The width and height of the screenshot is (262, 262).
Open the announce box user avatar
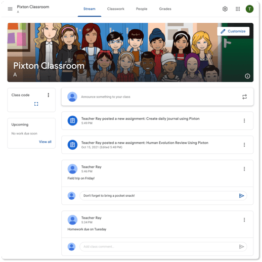coord(72,97)
